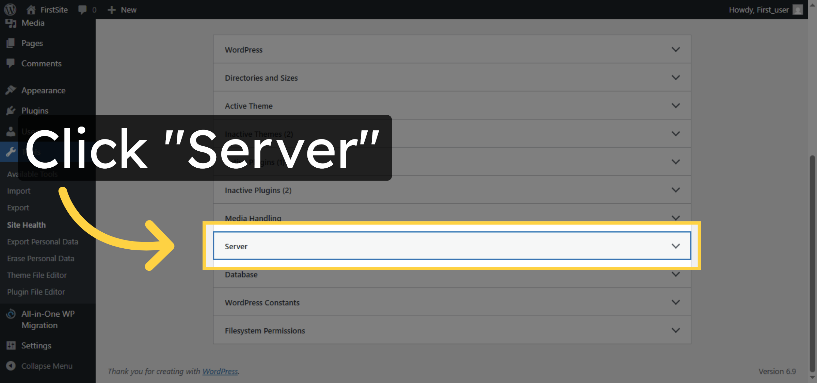
Task: Click the Pages icon in the sidebar
Action: [x=11, y=43]
